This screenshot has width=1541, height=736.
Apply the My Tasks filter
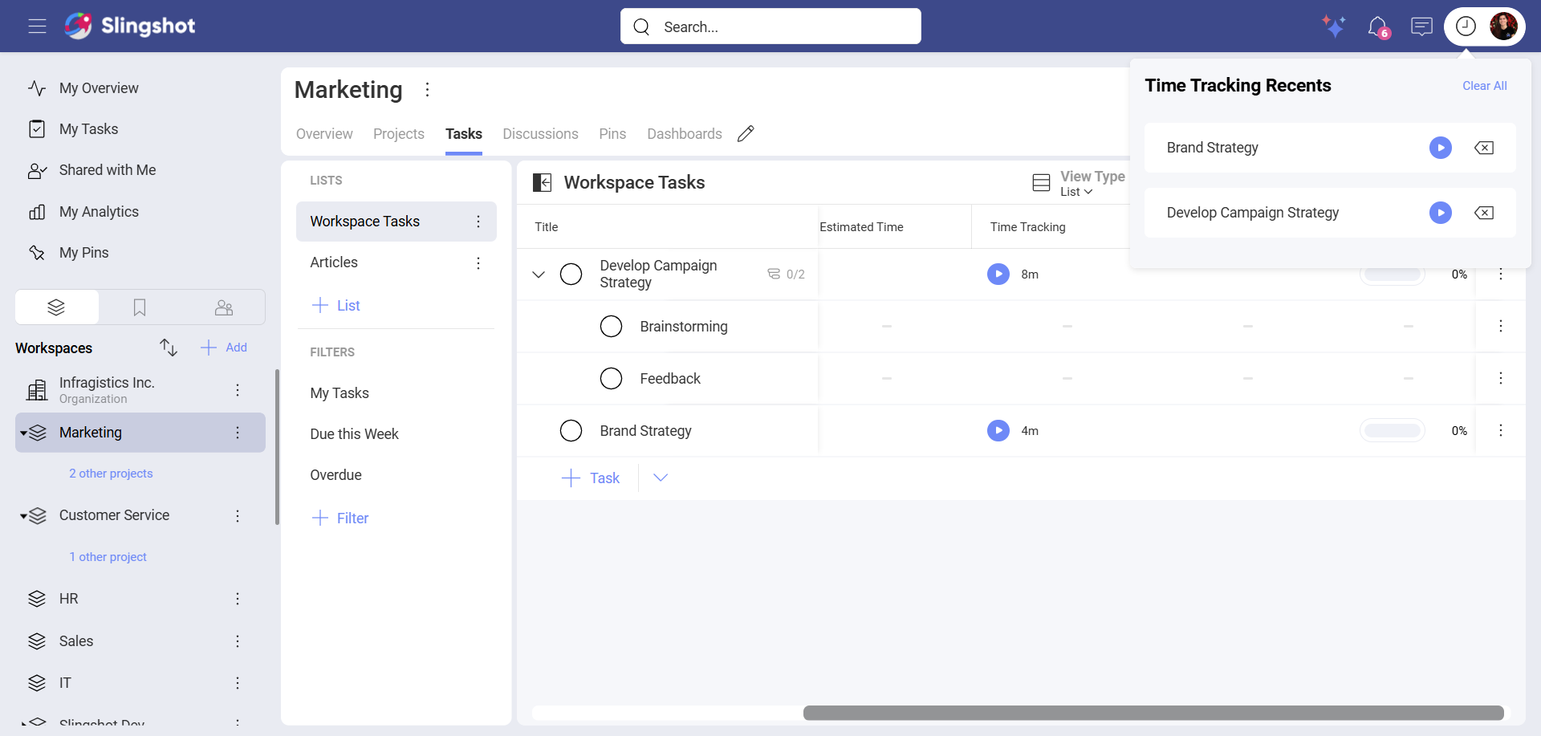pyautogui.click(x=340, y=393)
